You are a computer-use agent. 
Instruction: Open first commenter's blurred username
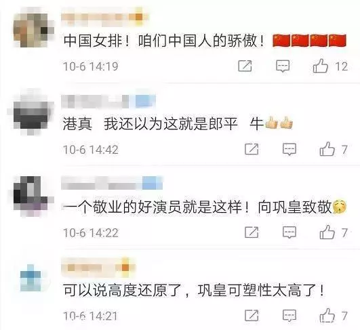pyautogui.click(x=104, y=17)
